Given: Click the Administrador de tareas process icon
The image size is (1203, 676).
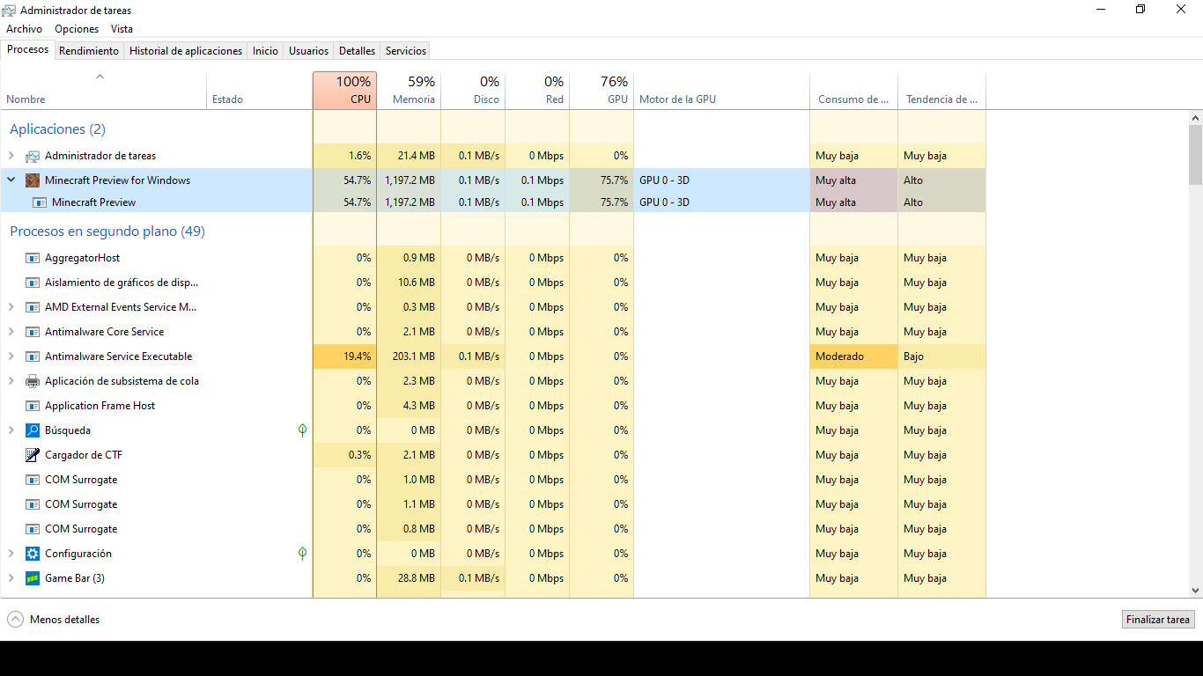Looking at the screenshot, I should tap(33, 156).
